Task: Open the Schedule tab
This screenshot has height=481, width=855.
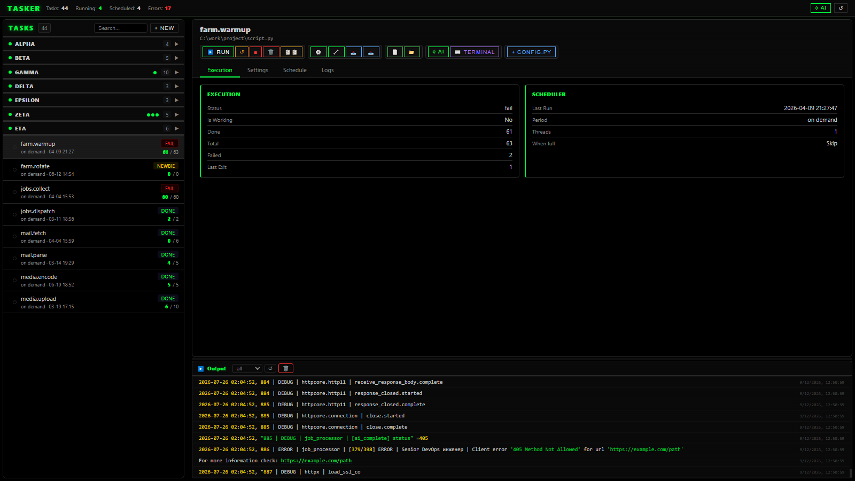Action: [294, 70]
